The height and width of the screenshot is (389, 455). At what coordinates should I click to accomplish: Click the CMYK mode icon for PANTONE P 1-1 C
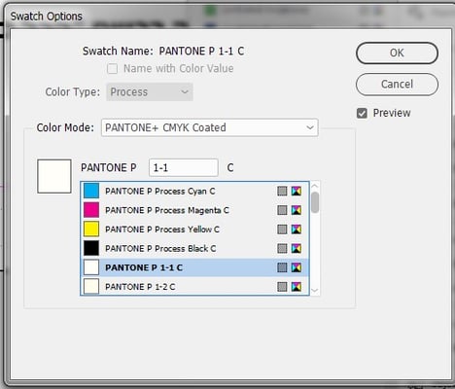[297, 267]
